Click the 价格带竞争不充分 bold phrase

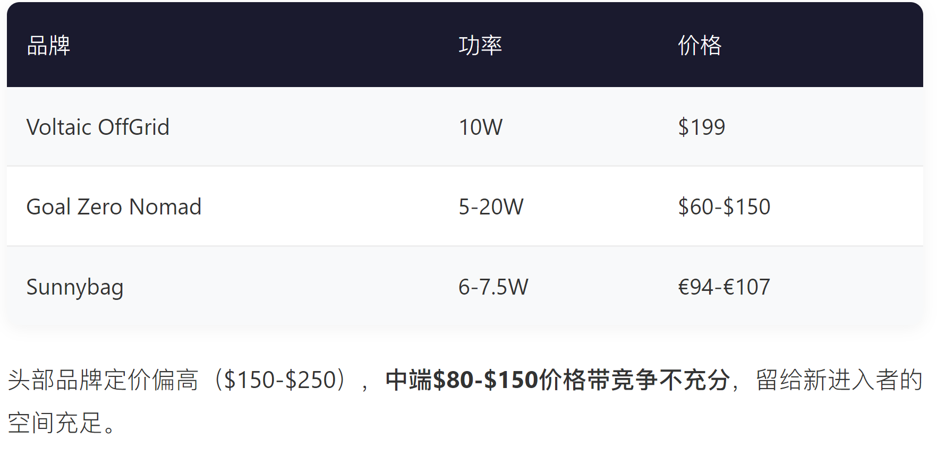click(634, 380)
